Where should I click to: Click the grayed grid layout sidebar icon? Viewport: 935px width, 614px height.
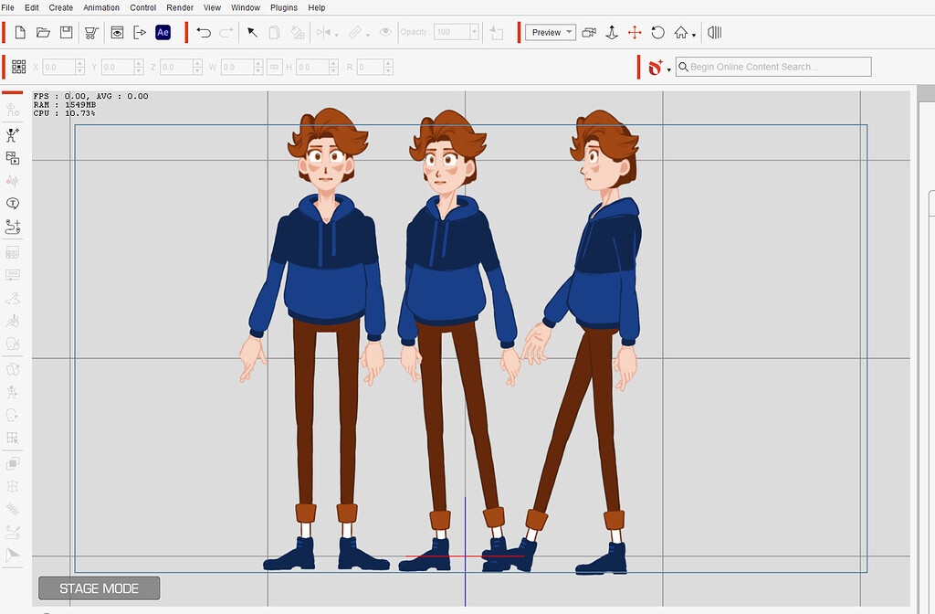coord(13,252)
